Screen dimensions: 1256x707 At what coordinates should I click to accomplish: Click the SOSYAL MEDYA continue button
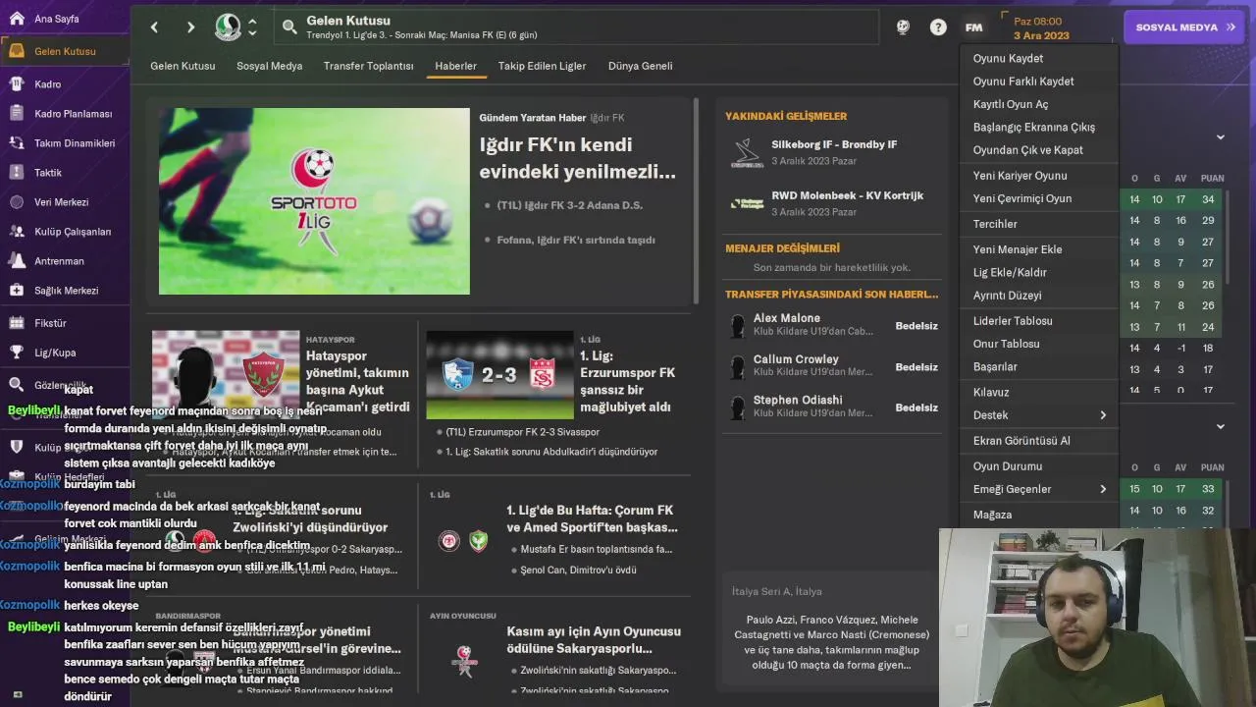pyautogui.click(x=1183, y=27)
